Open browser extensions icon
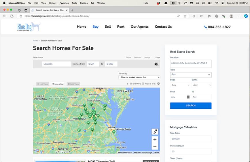The width and height of the screenshot is (250, 162). point(194,16)
